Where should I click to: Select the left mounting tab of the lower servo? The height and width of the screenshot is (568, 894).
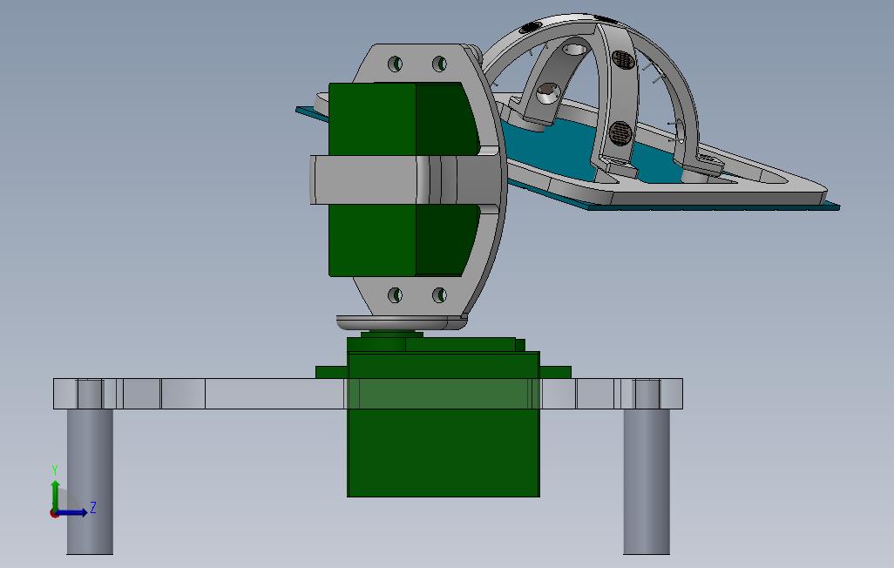tap(332, 372)
